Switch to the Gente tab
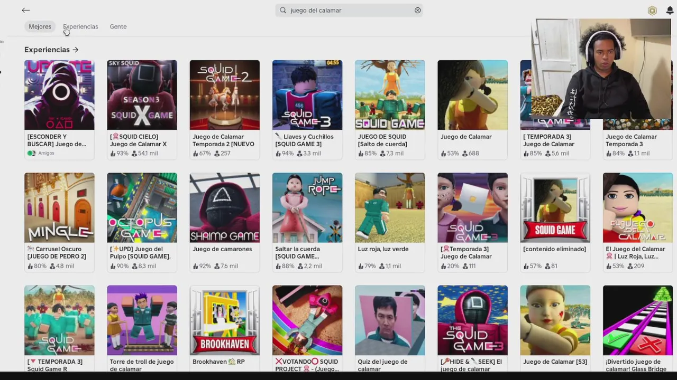 click(118, 26)
